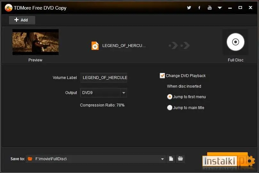Viewport: 259px width, 173px height.
Task: Open the Twitter link icon
Action: pyautogui.click(x=189, y=8)
